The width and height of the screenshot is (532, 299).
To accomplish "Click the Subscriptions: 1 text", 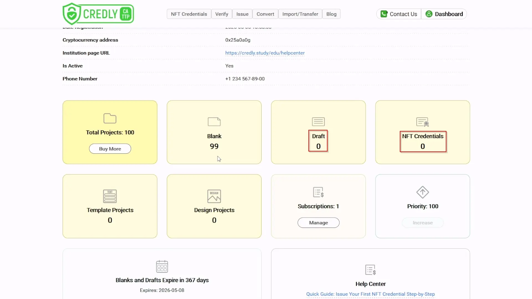I will 318,206.
